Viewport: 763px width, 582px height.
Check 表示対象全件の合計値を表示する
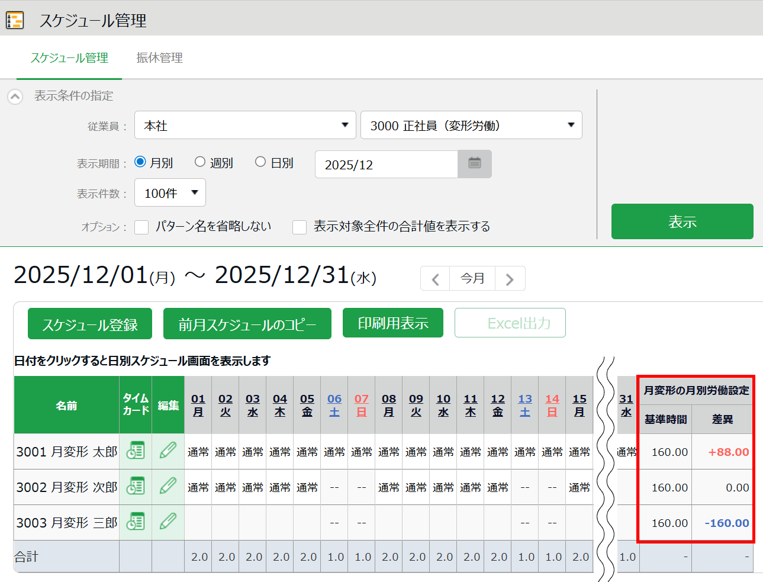pyautogui.click(x=300, y=227)
